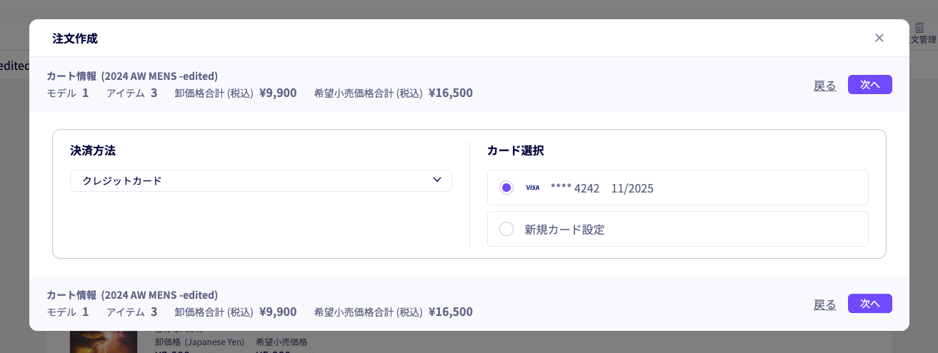This screenshot has height=353, width=938.
Task: Select the Visa **** 4242 card radio button
Action: click(507, 188)
